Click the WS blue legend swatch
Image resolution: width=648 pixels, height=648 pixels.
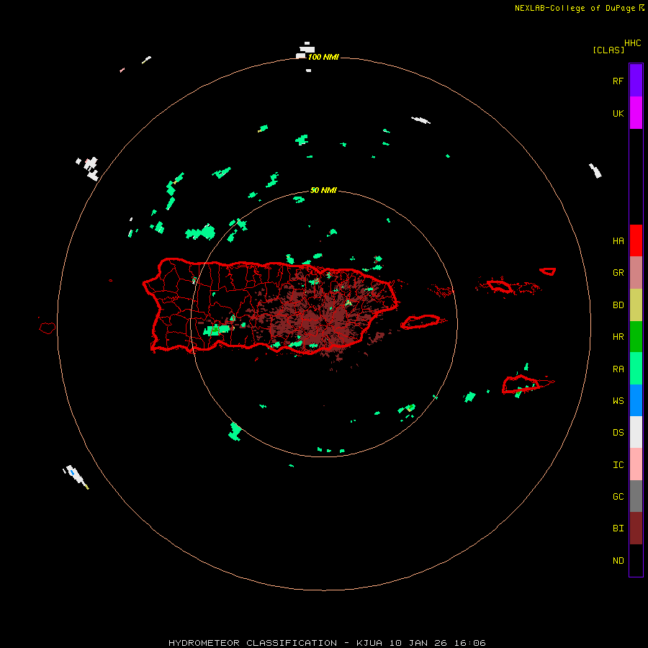(636, 400)
